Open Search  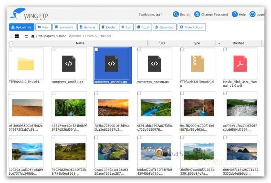(x=182, y=14)
